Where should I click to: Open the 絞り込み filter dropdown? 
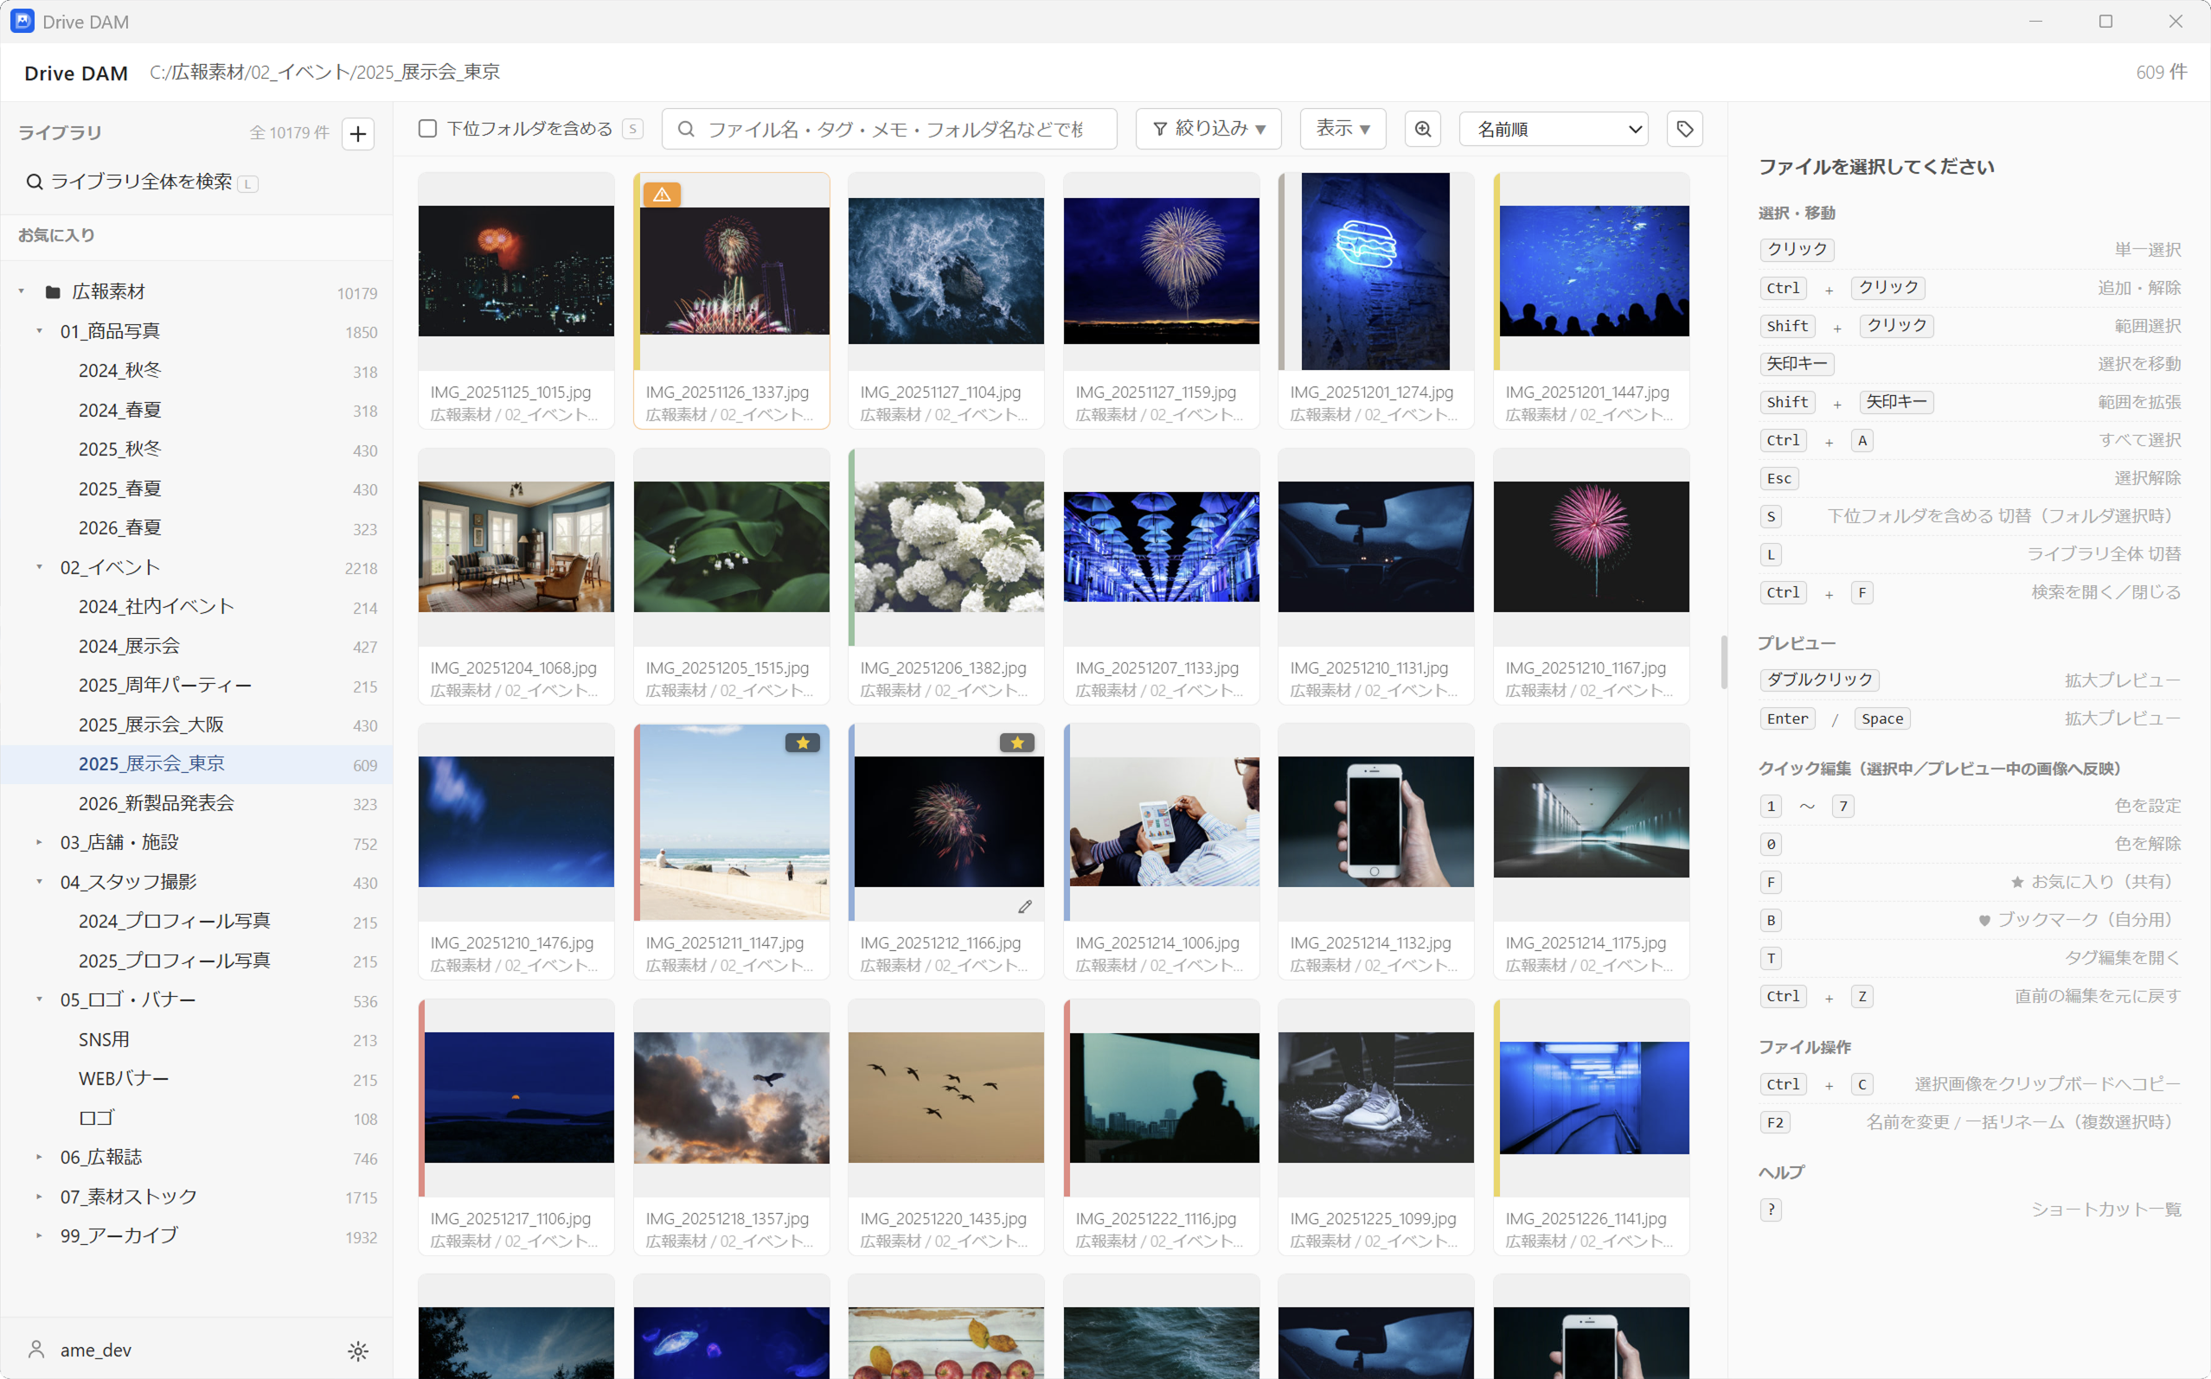1208,129
